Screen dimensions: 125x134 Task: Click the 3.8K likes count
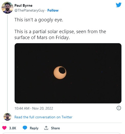pos(13,128)
